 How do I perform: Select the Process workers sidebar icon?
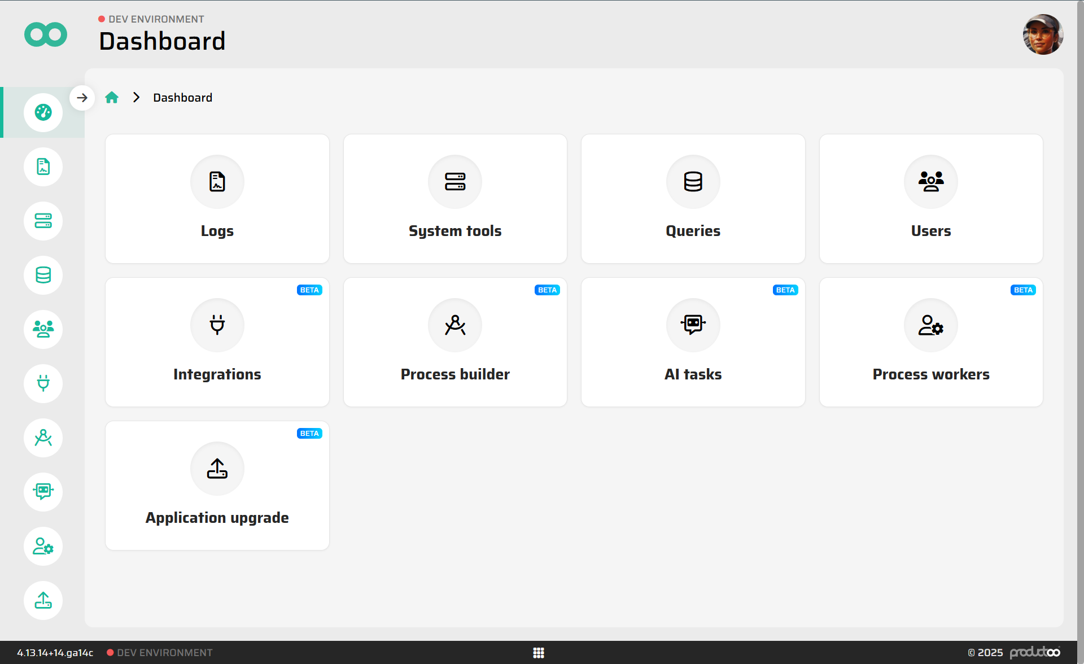(x=43, y=546)
